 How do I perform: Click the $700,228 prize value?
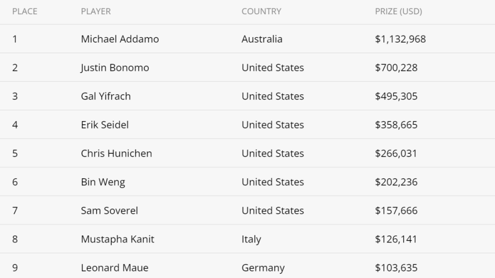[396, 68]
